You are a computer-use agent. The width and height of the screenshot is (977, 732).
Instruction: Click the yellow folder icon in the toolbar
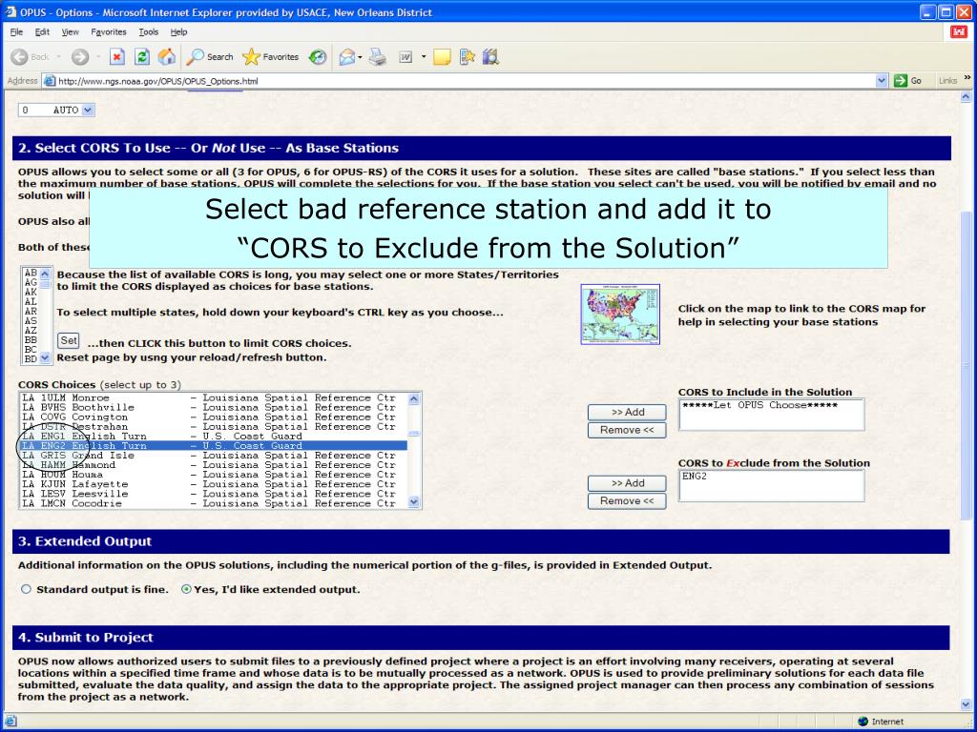(442, 57)
